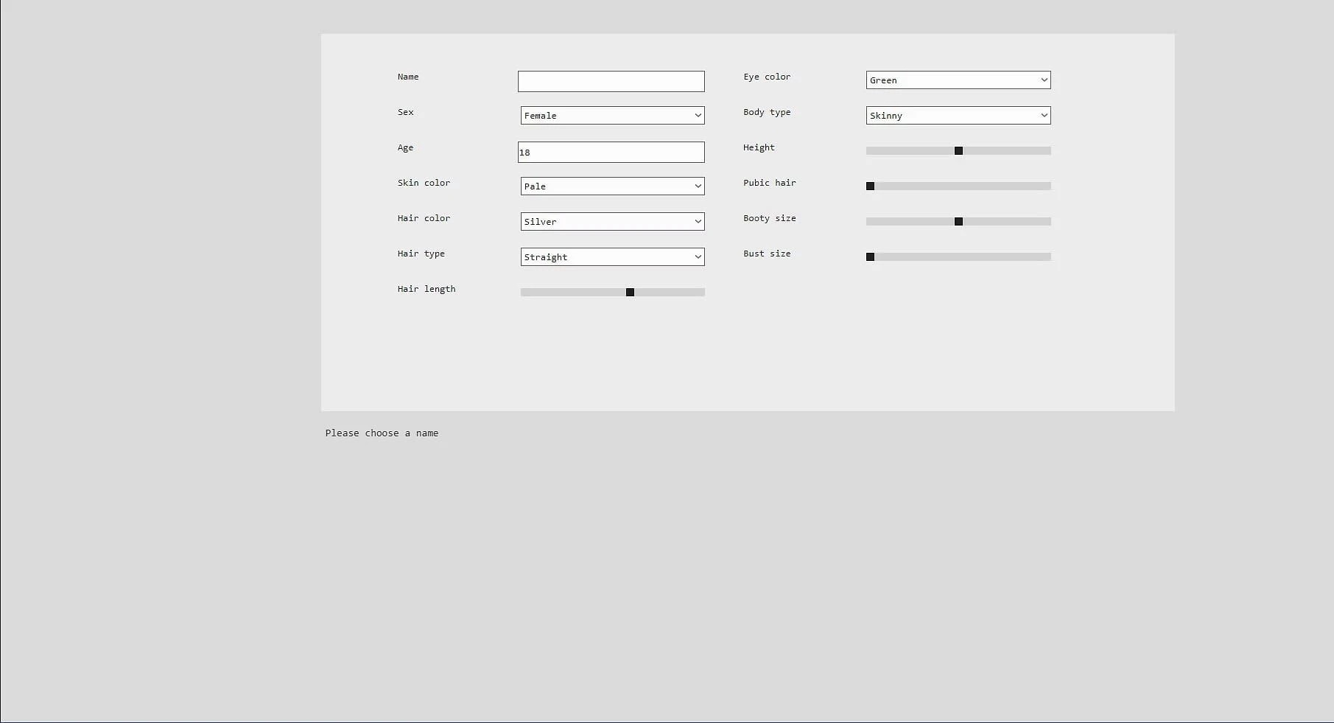Viewport: 1334px width, 723px height.
Task: Open the Sex dropdown showing Female
Action: pyautogui.click(x=612, y=115)
